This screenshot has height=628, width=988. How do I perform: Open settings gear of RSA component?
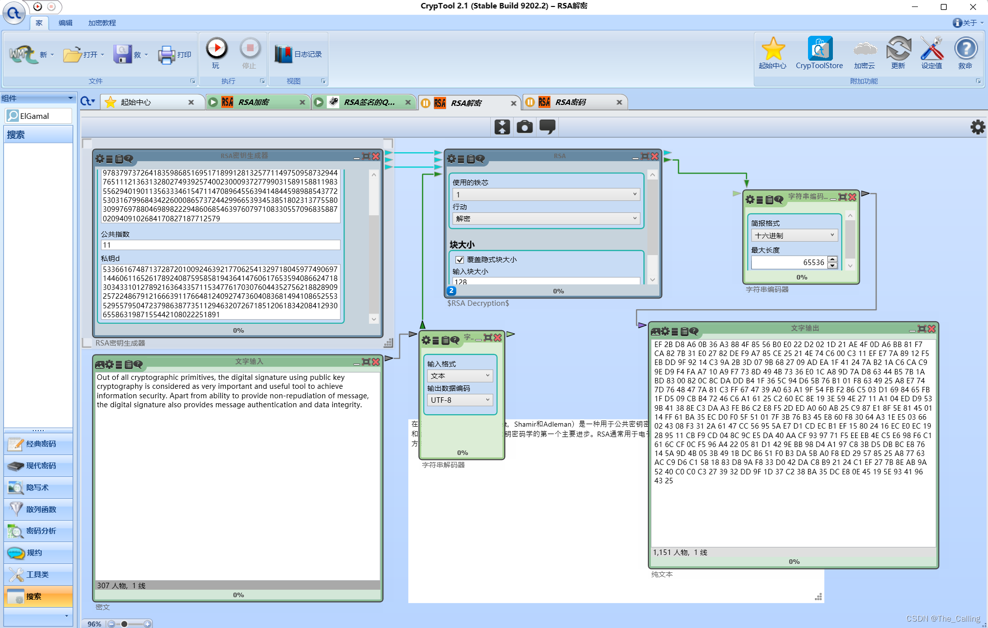pos(451,159)
